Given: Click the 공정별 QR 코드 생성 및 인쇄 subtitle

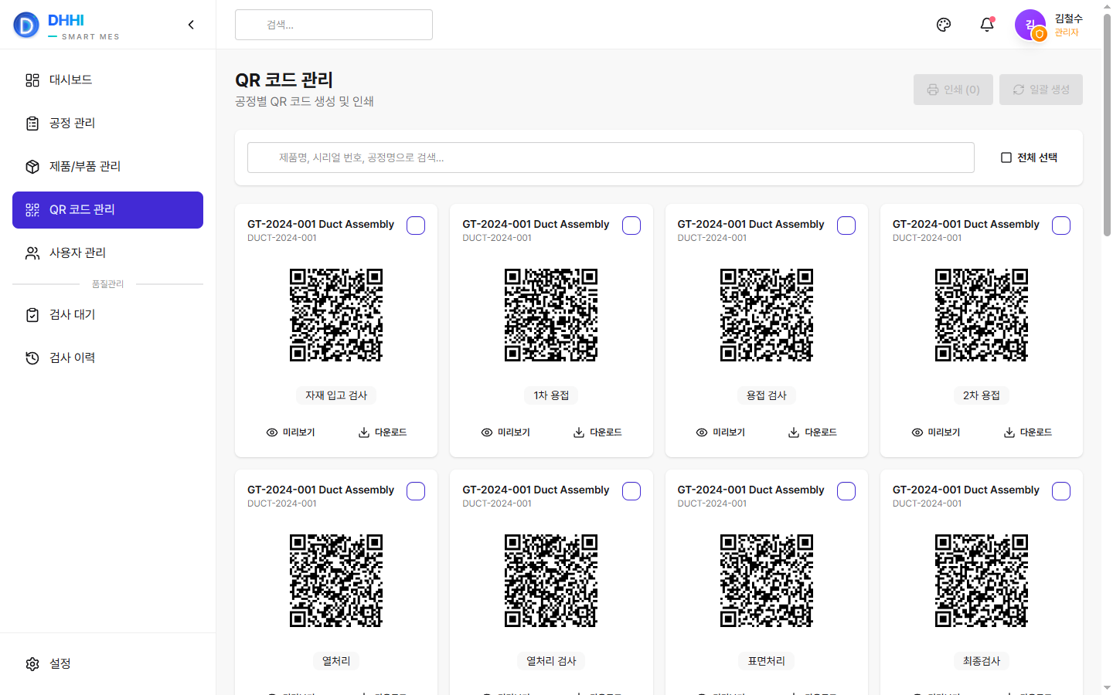Looking at the screenshot, I should [x=305, y=102].
